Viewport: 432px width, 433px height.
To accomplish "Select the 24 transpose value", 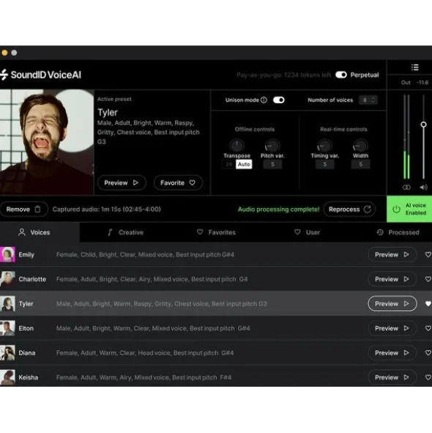I will [229, 164].
